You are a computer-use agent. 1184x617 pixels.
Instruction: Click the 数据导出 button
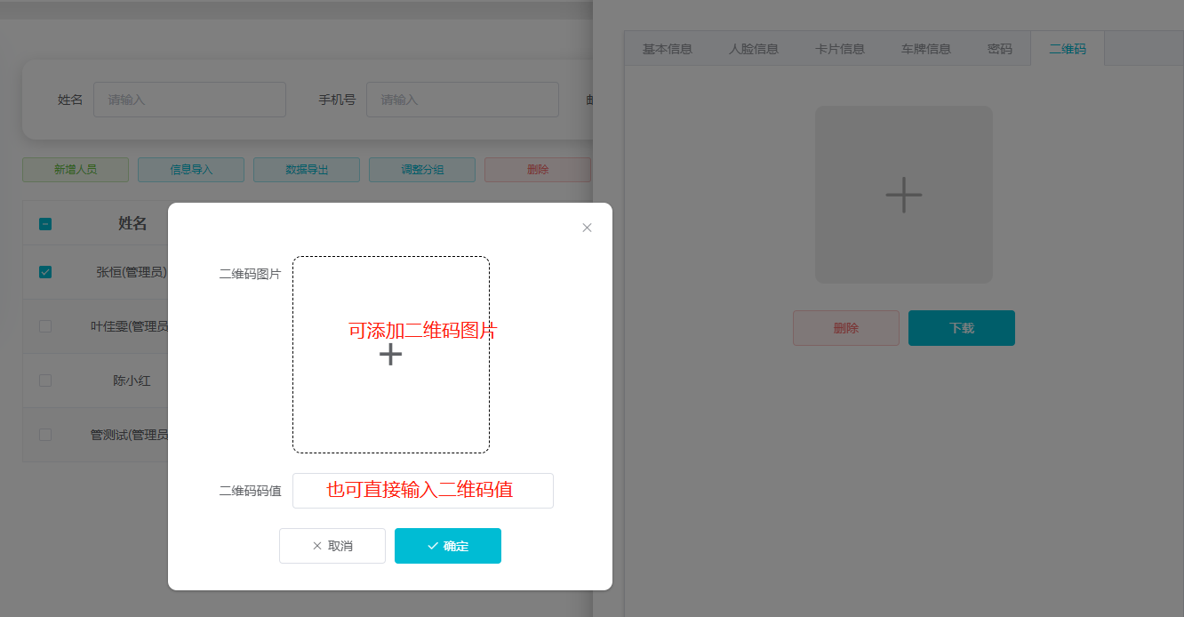[307, 170]
